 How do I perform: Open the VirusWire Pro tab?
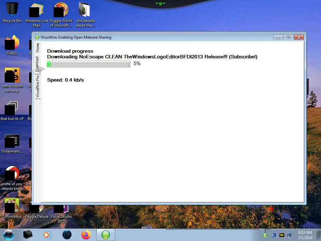pyautogui.click(x=38, y=86)
